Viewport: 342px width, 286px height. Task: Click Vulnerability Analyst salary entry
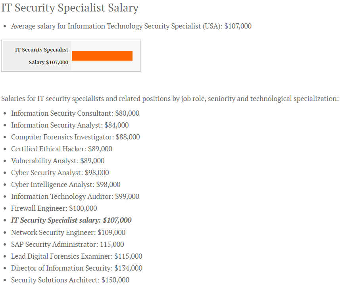point(58,161)
